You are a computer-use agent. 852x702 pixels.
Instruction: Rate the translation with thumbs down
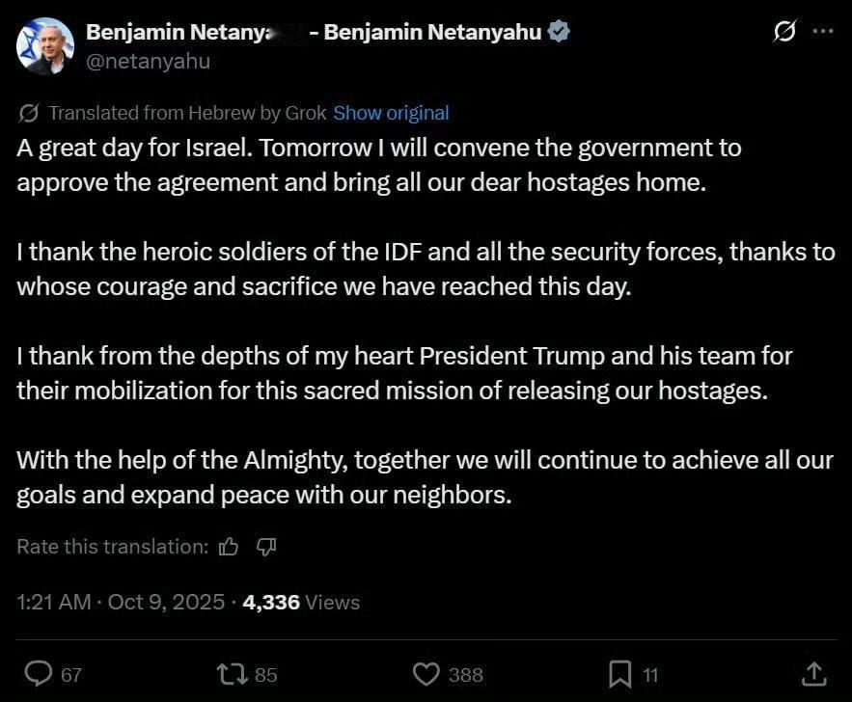click(266, 547)
